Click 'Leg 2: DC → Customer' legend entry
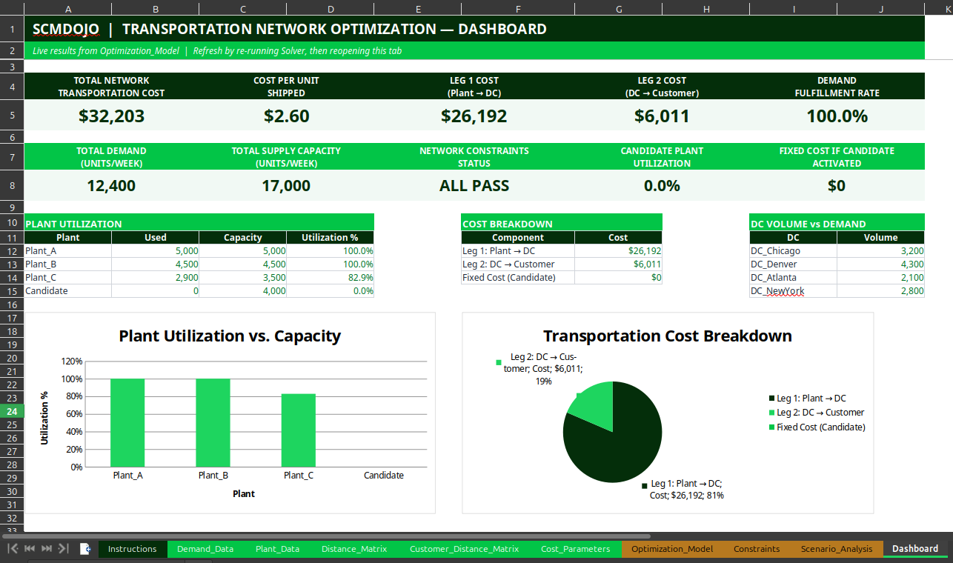 [817, 413]
